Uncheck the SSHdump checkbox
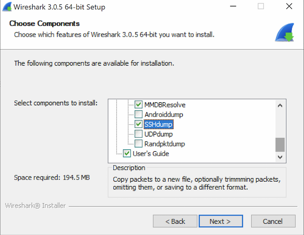 pyautogui.click(x=138, y=124)
